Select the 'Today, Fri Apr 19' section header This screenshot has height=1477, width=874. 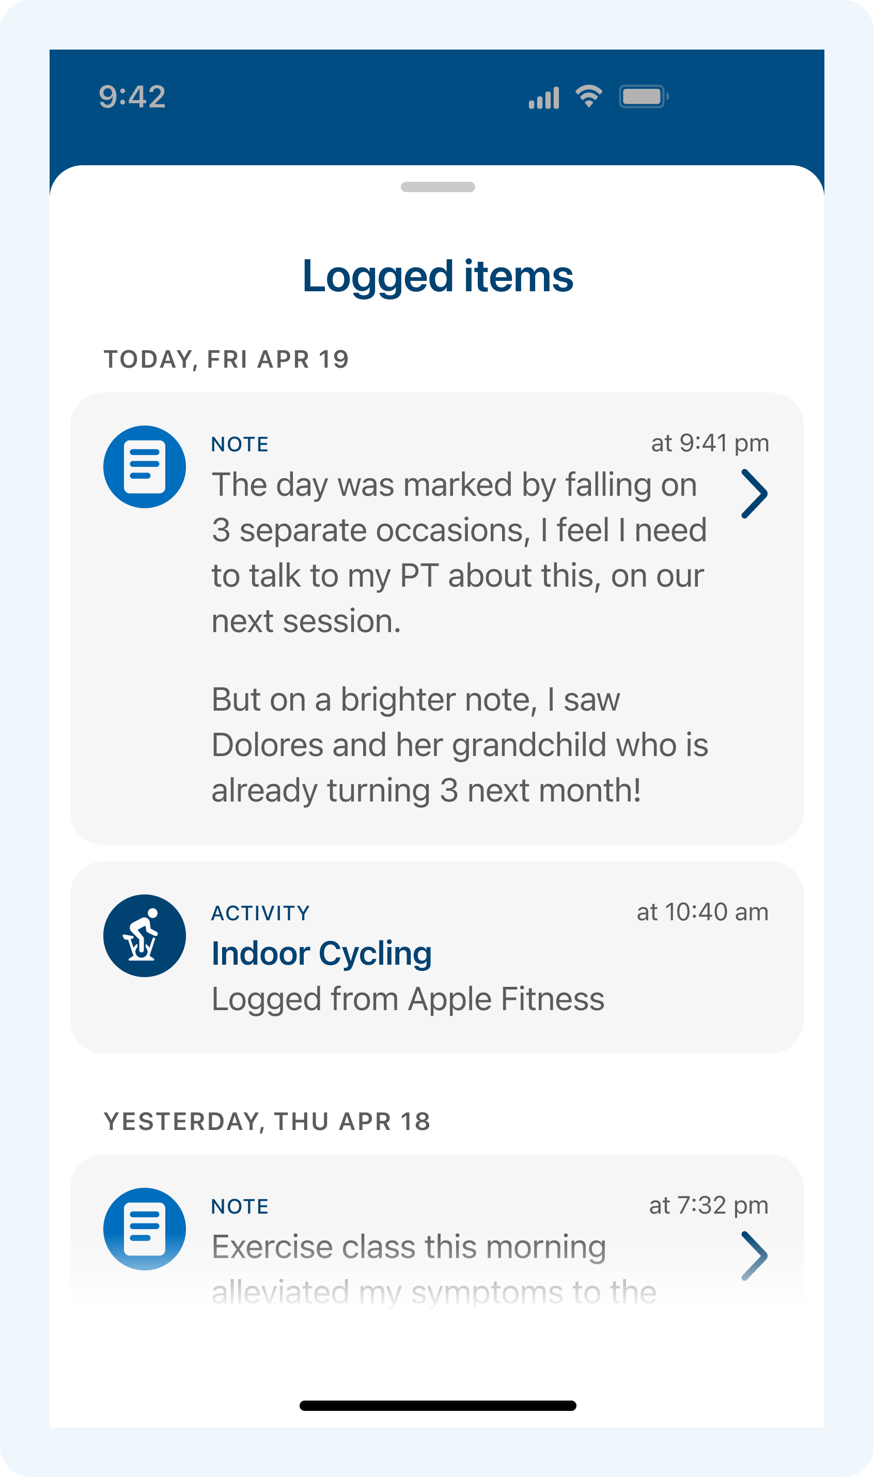point(227,359)
